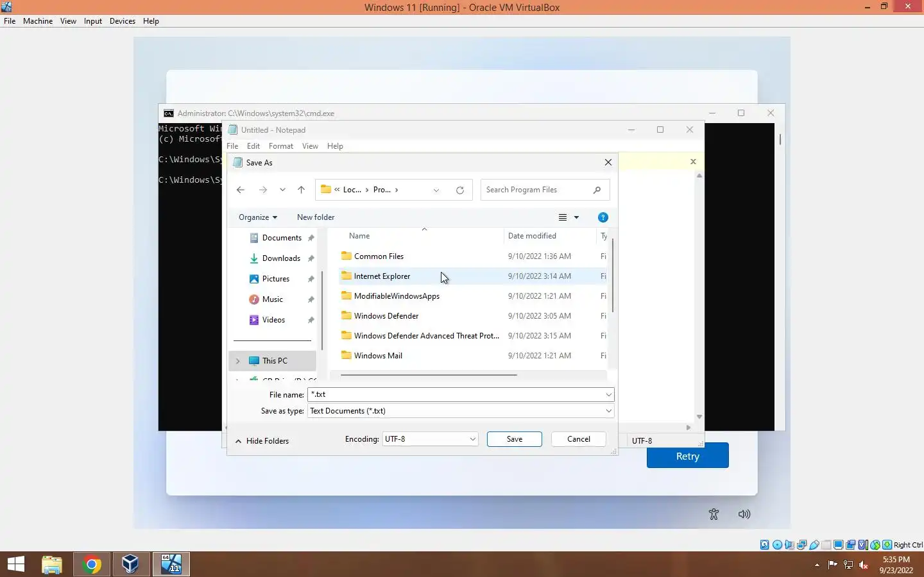The image size is (924, 577).
Task: Click the VirtualBox optical disc status icon
Action: [x=778, y=545]
